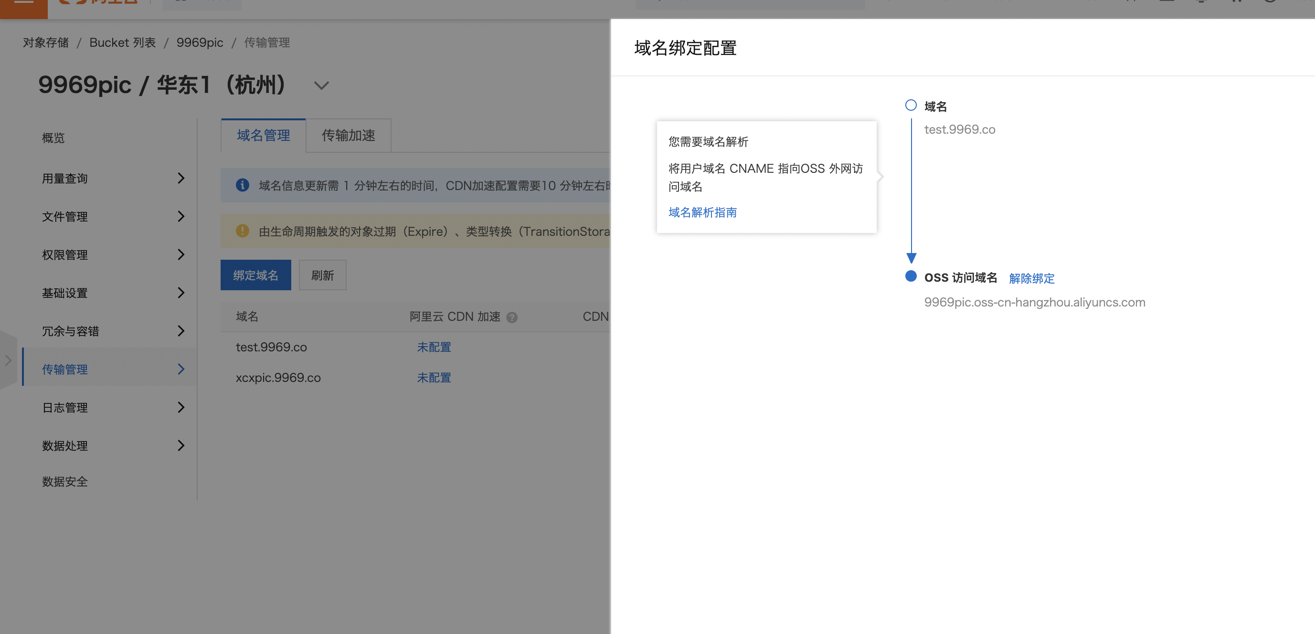This screenshot has width=1315, height=634.
Task: Click the hollow circle step marker beside 域名
Action: point(911,105)
